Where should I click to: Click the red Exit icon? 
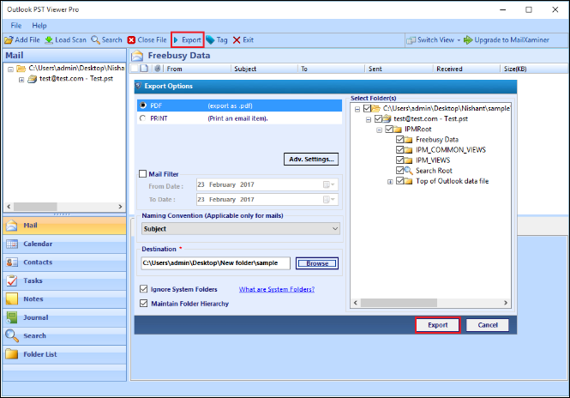[x=237, y=40]
